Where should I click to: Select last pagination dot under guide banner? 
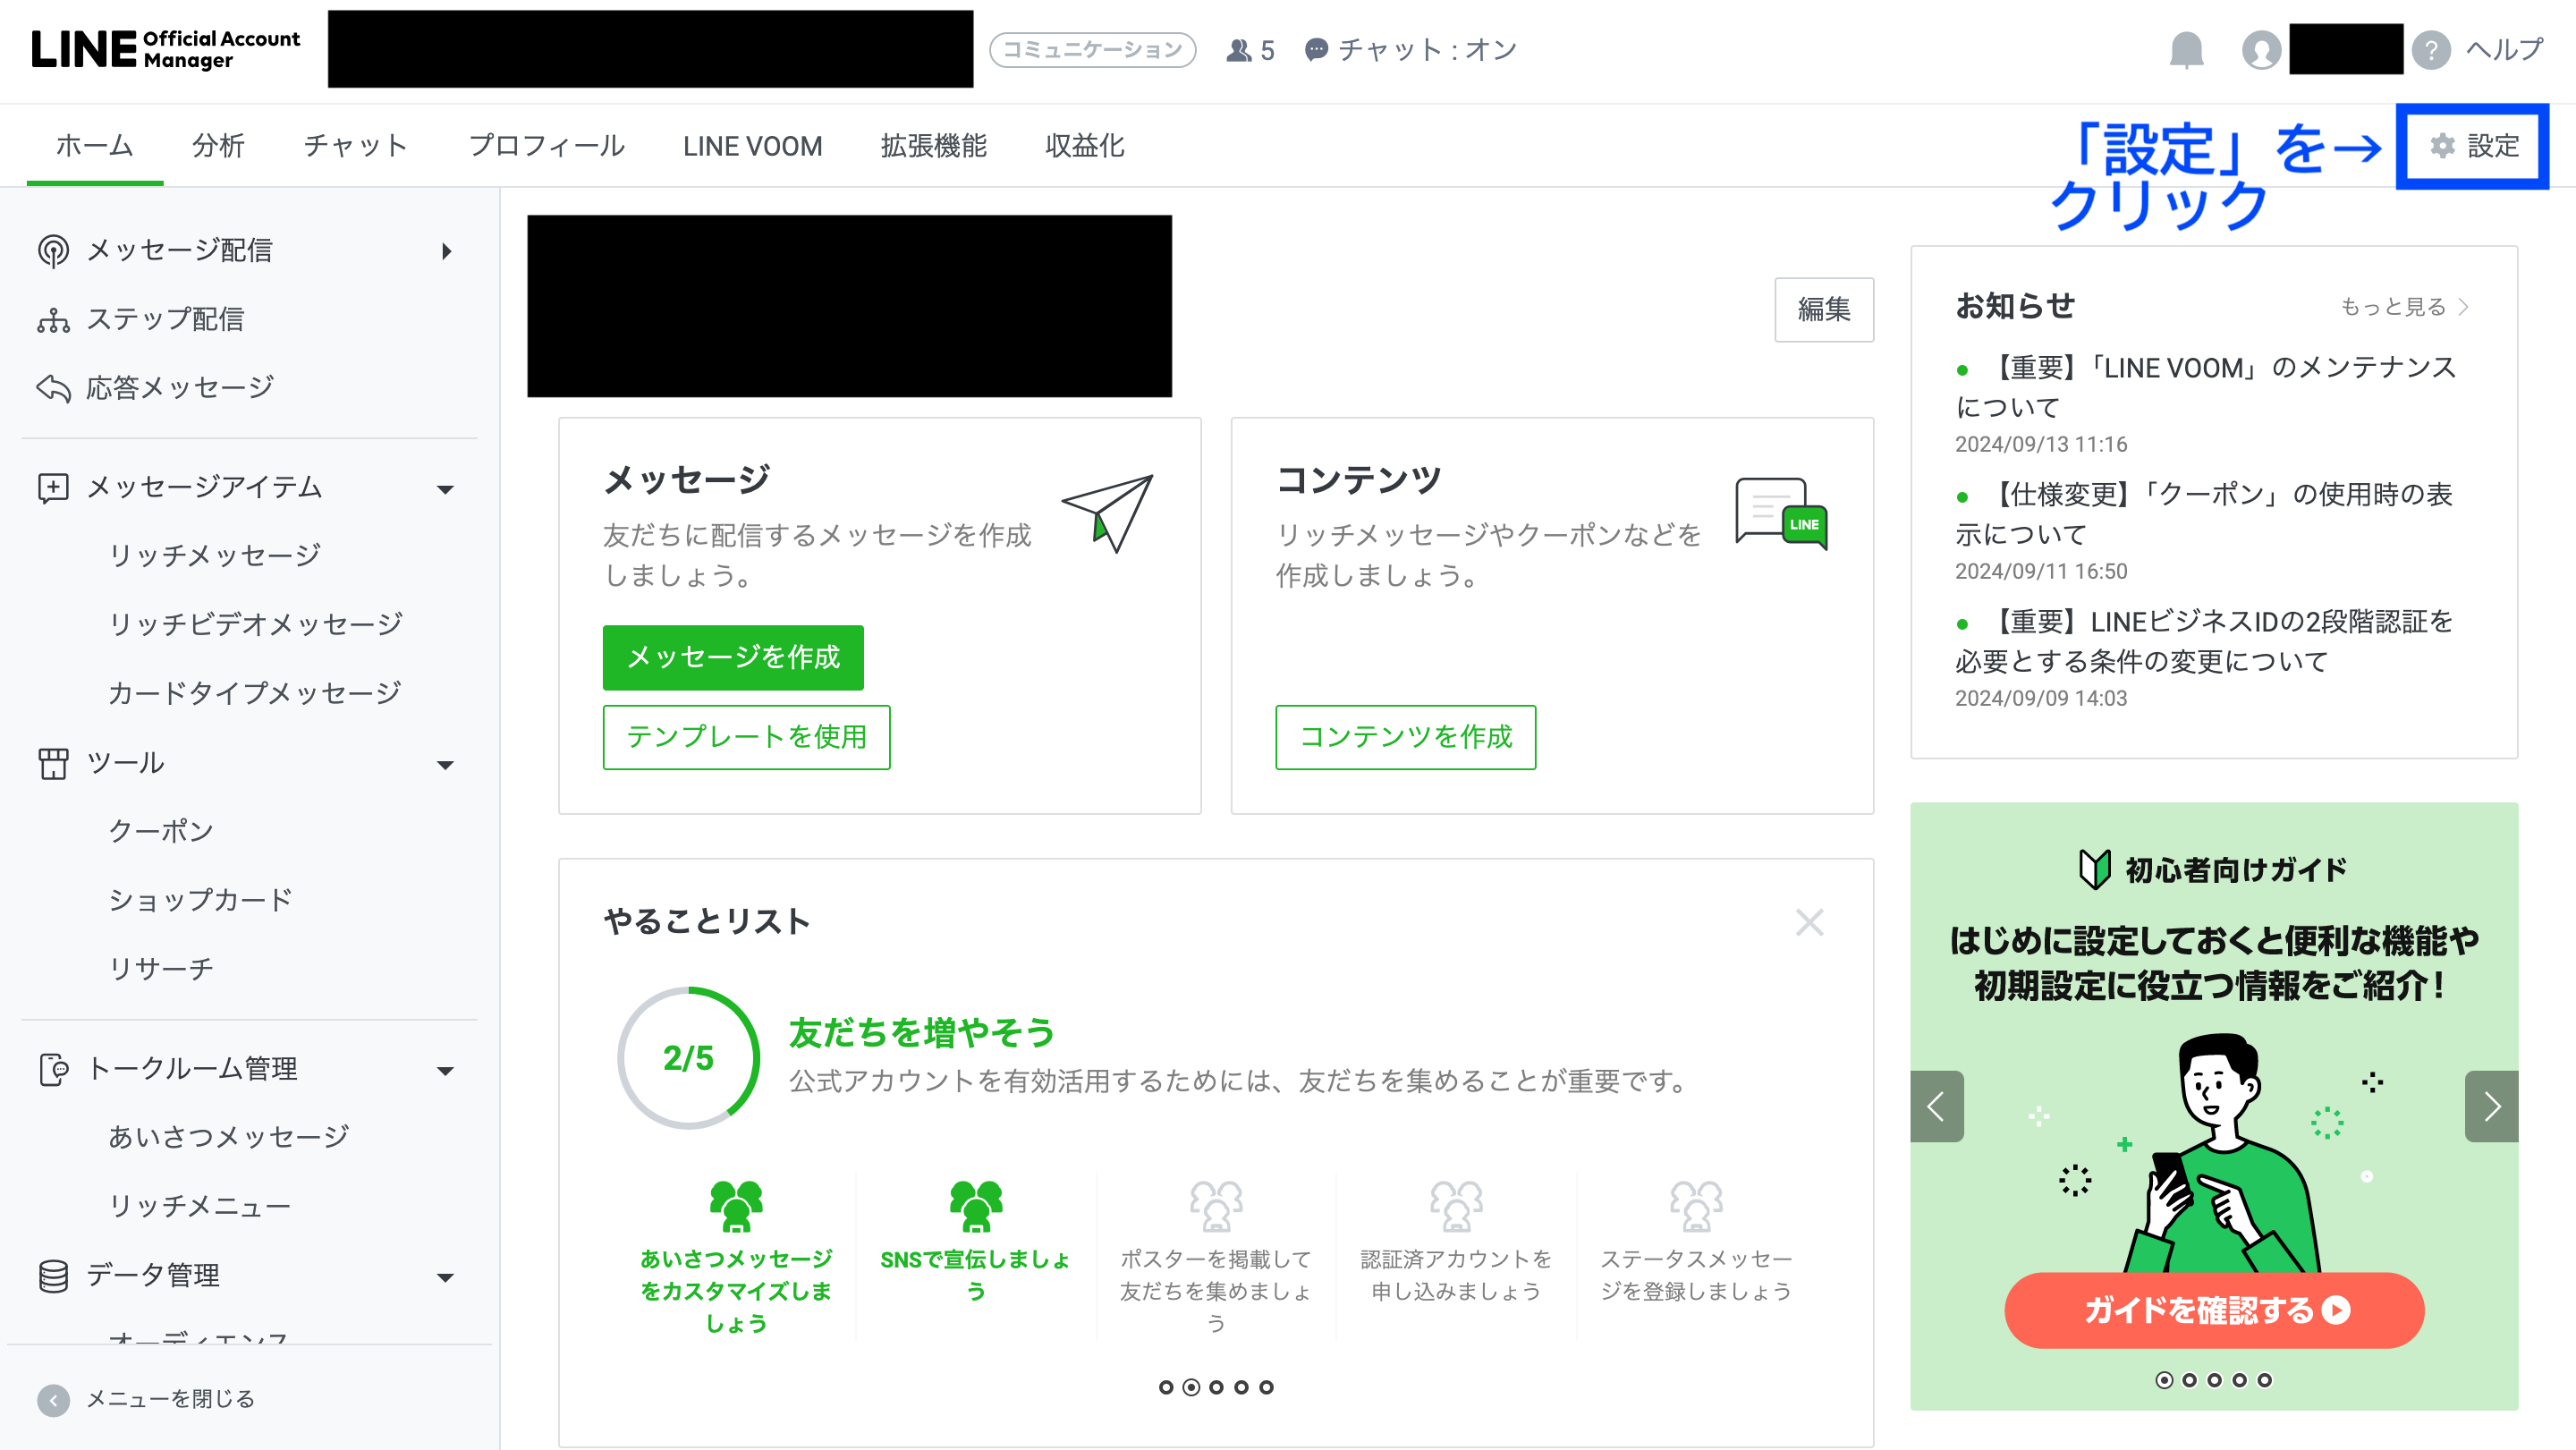tap(2264, 1380)
